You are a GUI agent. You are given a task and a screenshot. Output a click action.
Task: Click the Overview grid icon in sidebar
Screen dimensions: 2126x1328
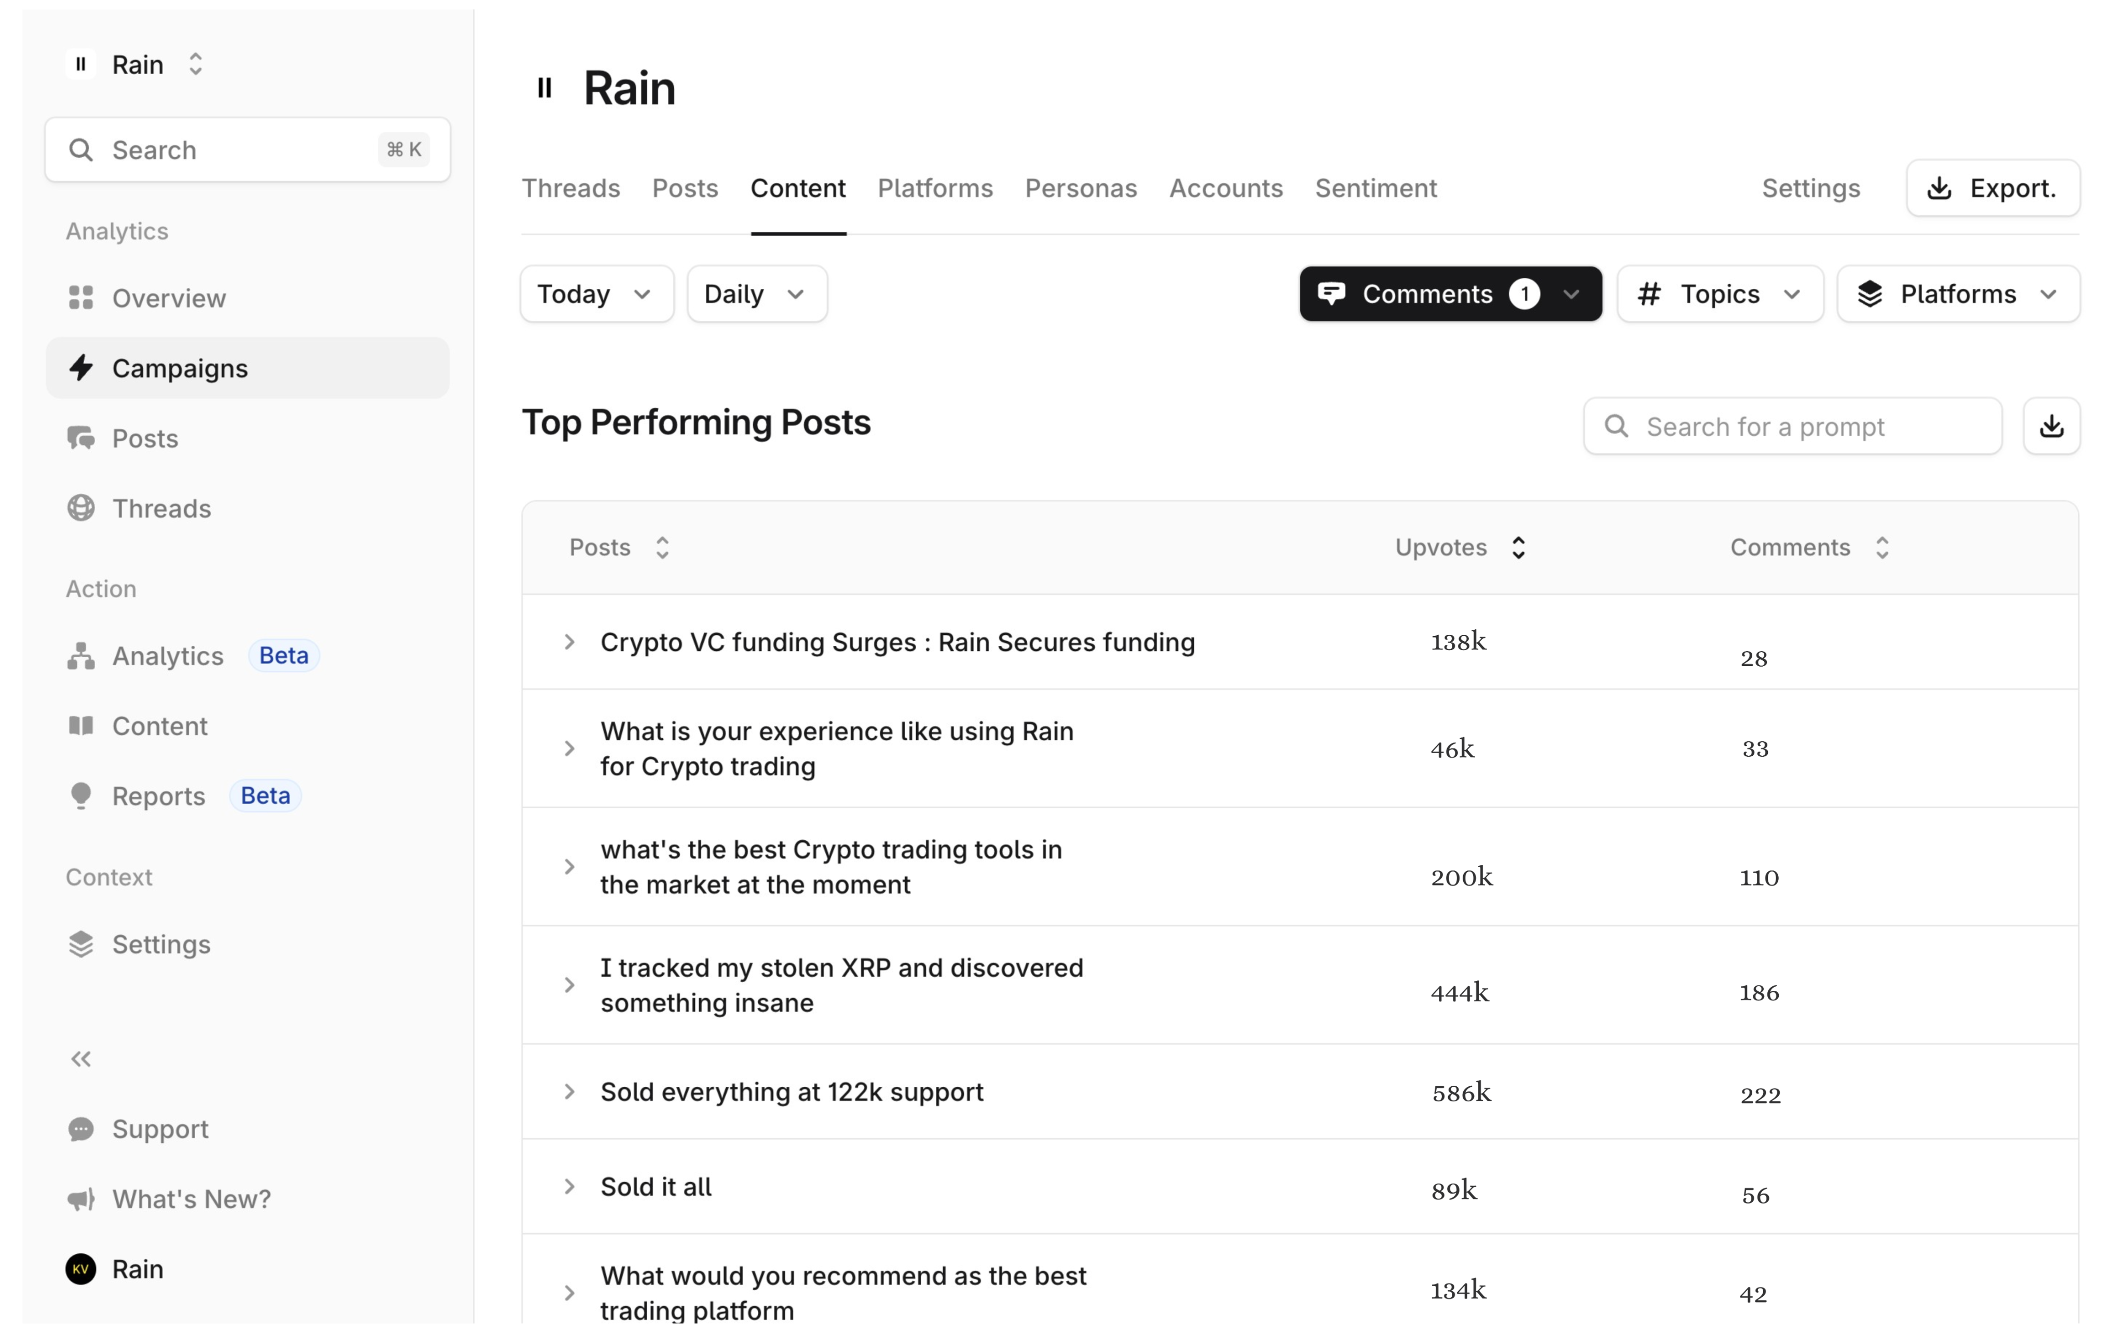click(x=81, y=298)
